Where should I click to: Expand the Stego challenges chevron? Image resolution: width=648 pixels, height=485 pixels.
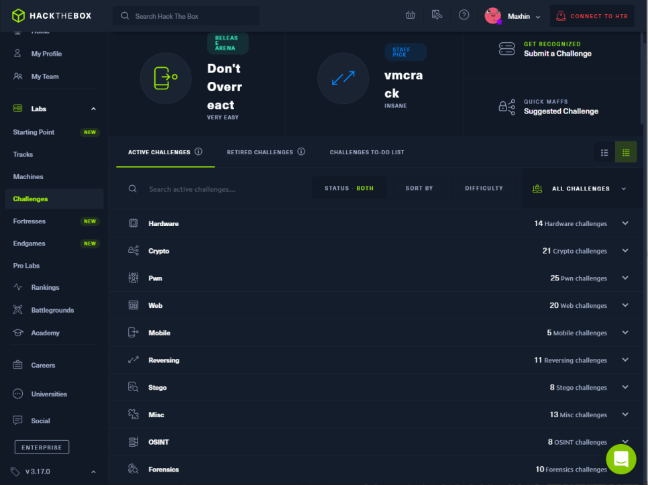pyautogui.click(x=625, y=386)
